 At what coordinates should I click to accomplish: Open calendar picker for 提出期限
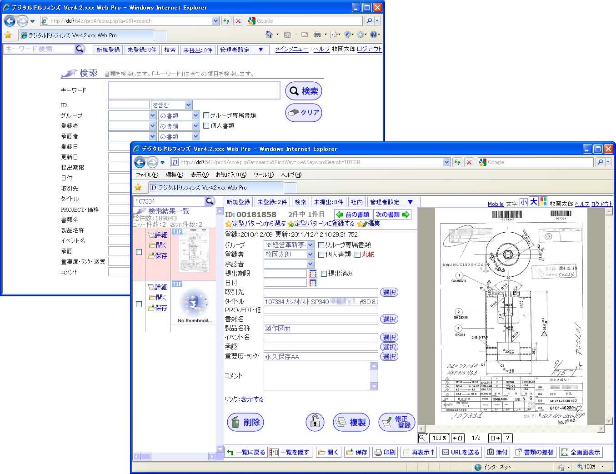(313, 274)
